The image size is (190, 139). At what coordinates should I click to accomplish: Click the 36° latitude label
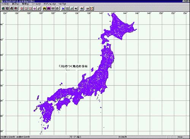(x=2, y=86)
